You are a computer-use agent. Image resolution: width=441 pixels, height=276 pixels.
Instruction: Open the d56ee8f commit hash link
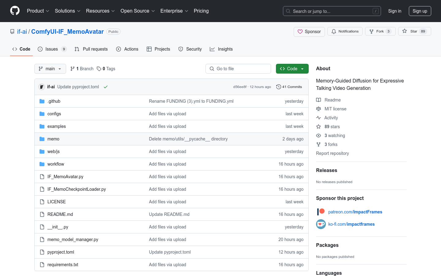click(240, 87)
